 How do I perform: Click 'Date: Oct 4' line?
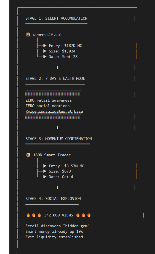click(x=61, y=177)
